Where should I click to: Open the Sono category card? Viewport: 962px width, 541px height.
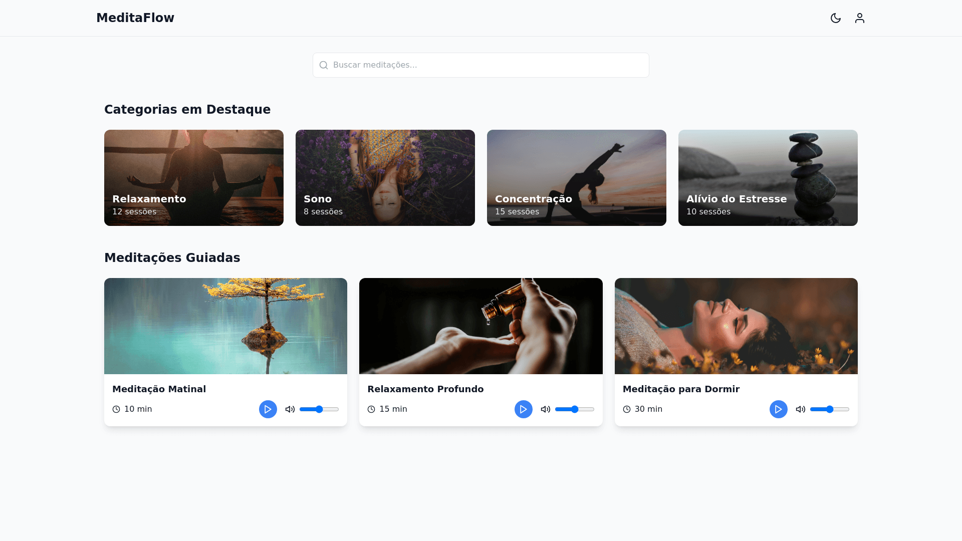coord(385,177)
